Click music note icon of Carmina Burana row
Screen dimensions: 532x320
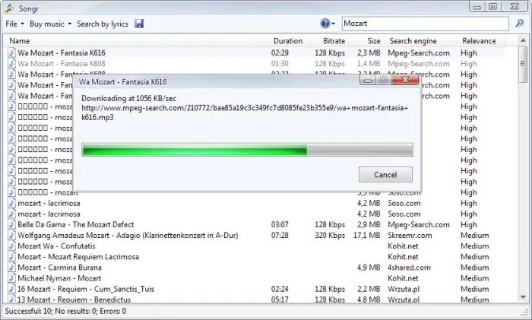pyautogui.click(x=12, y=268)
